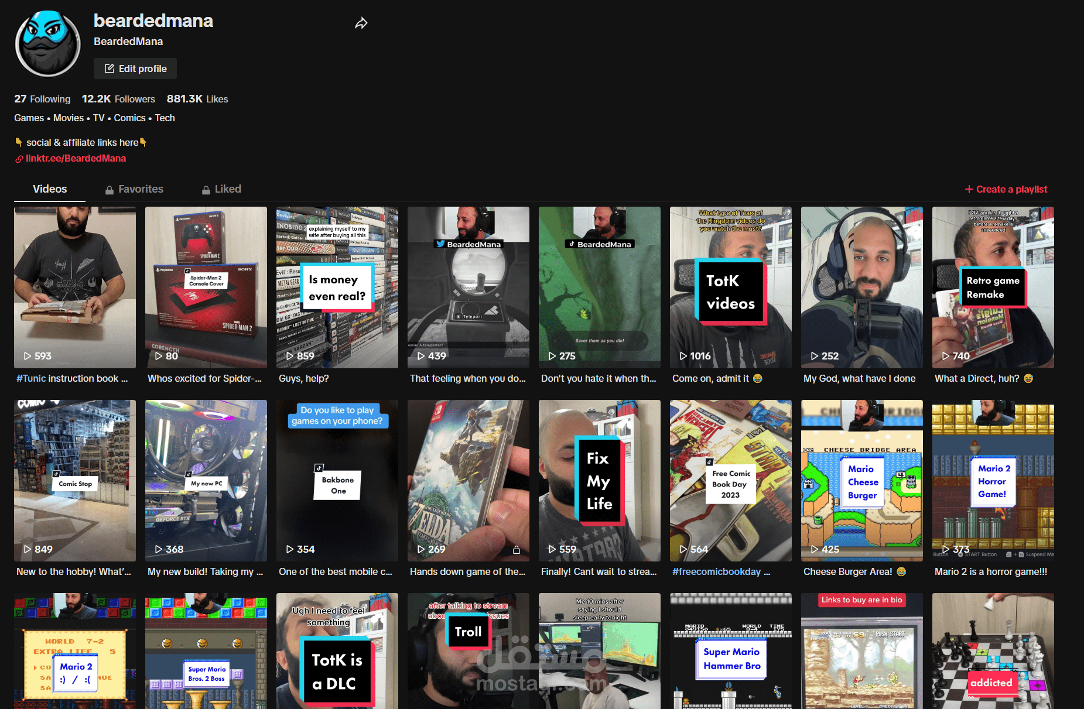The height and width of the screenshot is (709, 1084).
Task: Open the Super Mario Bros. 2 Boss video
Action: (x=206, y=651)
